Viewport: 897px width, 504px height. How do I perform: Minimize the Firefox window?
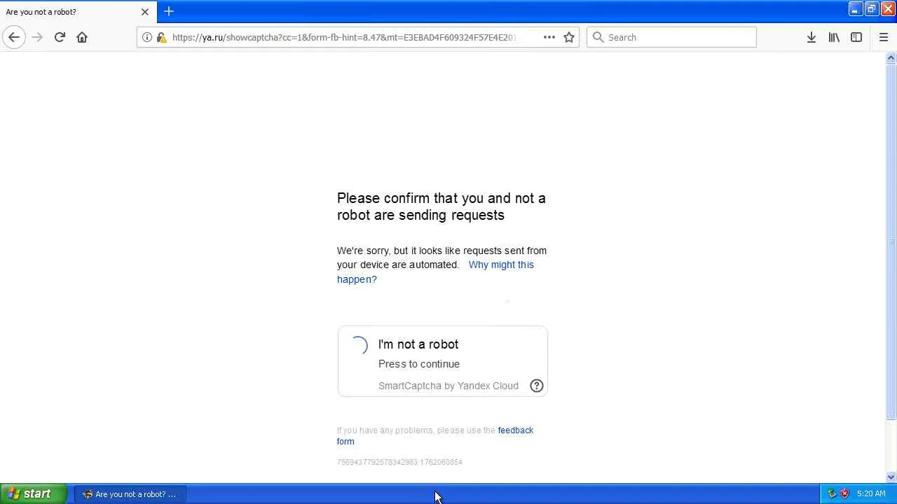pos(855,9)
